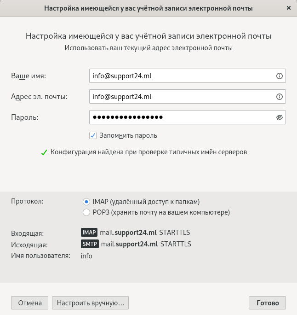The image size is (297, 315).
Task: Uncheck the "Запомнить пароль" checkbox
Action: point(93,135)
